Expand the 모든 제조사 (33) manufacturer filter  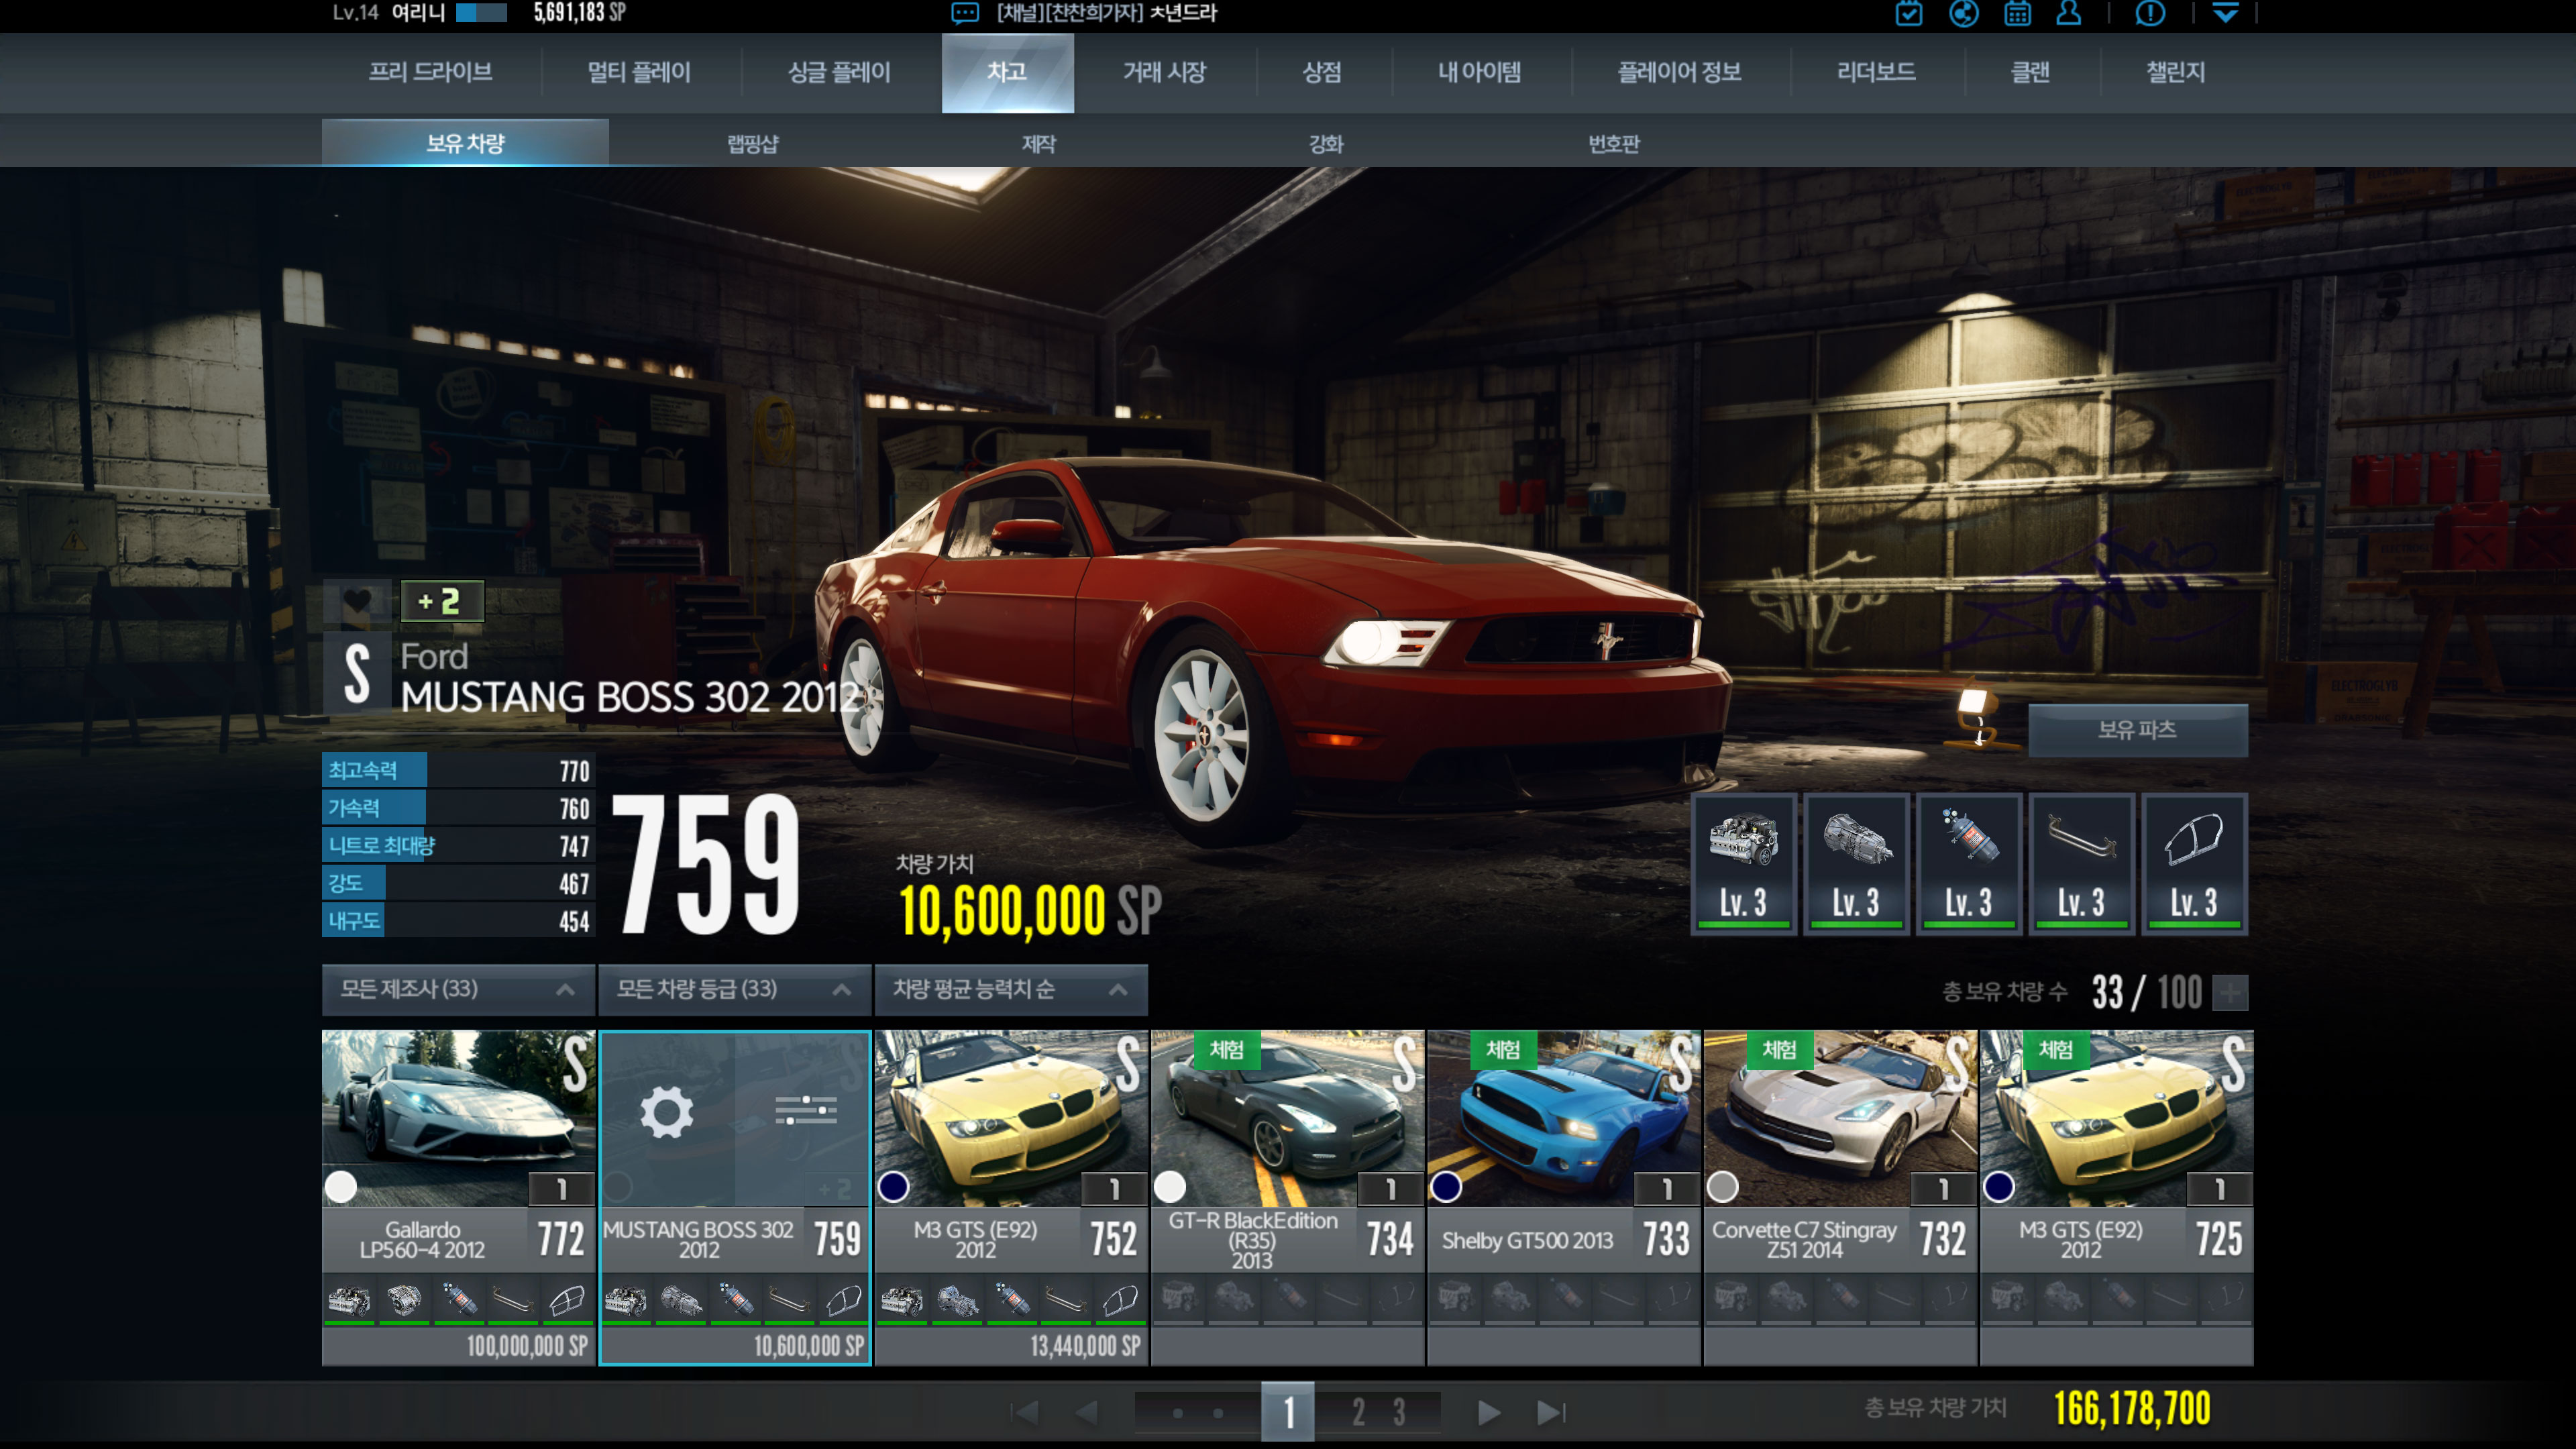pos(458,989)
